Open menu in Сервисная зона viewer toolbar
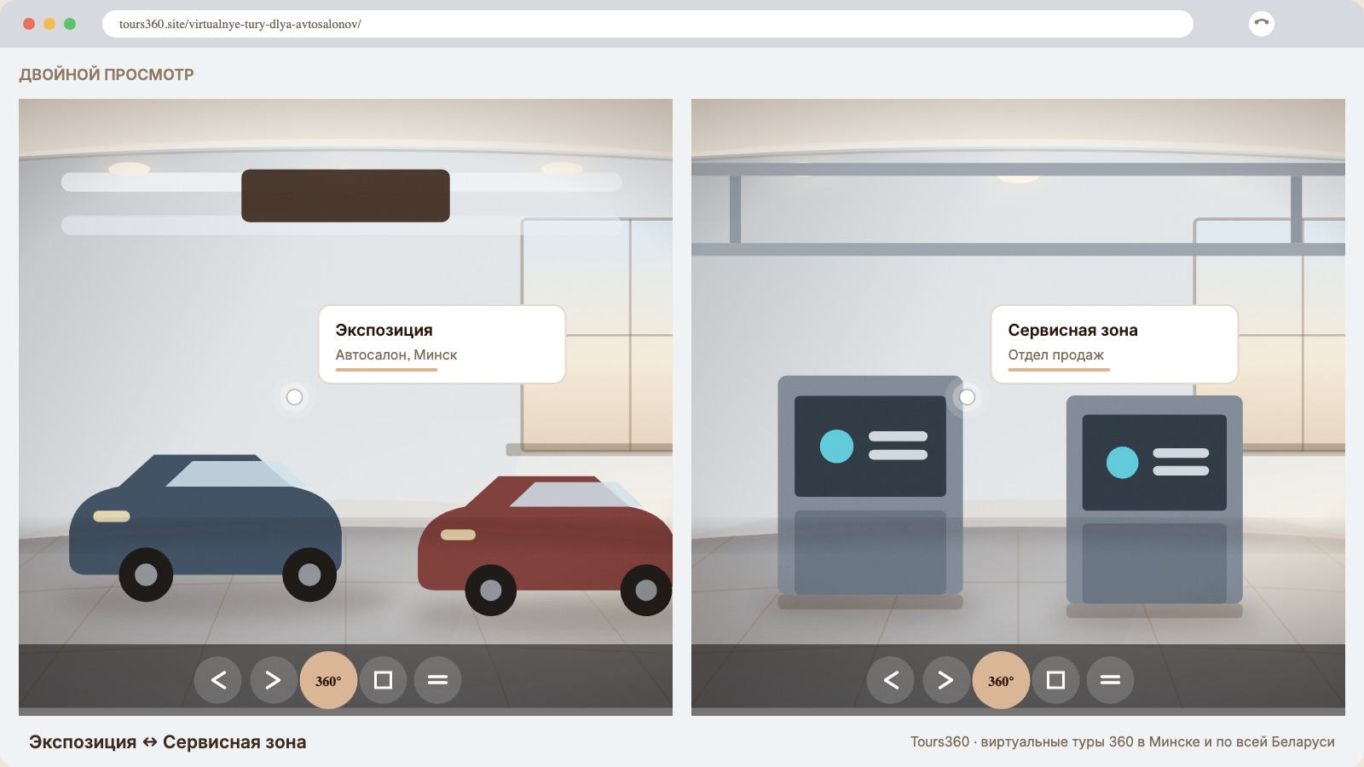 (x=1110, y=680)
